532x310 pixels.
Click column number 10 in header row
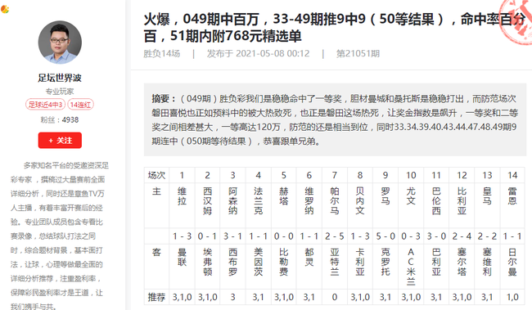[x=411, y=175]
